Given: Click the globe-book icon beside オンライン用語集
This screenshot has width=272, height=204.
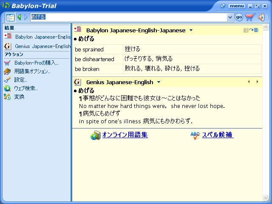Looking at the screenshot, I should click(95, 135).
